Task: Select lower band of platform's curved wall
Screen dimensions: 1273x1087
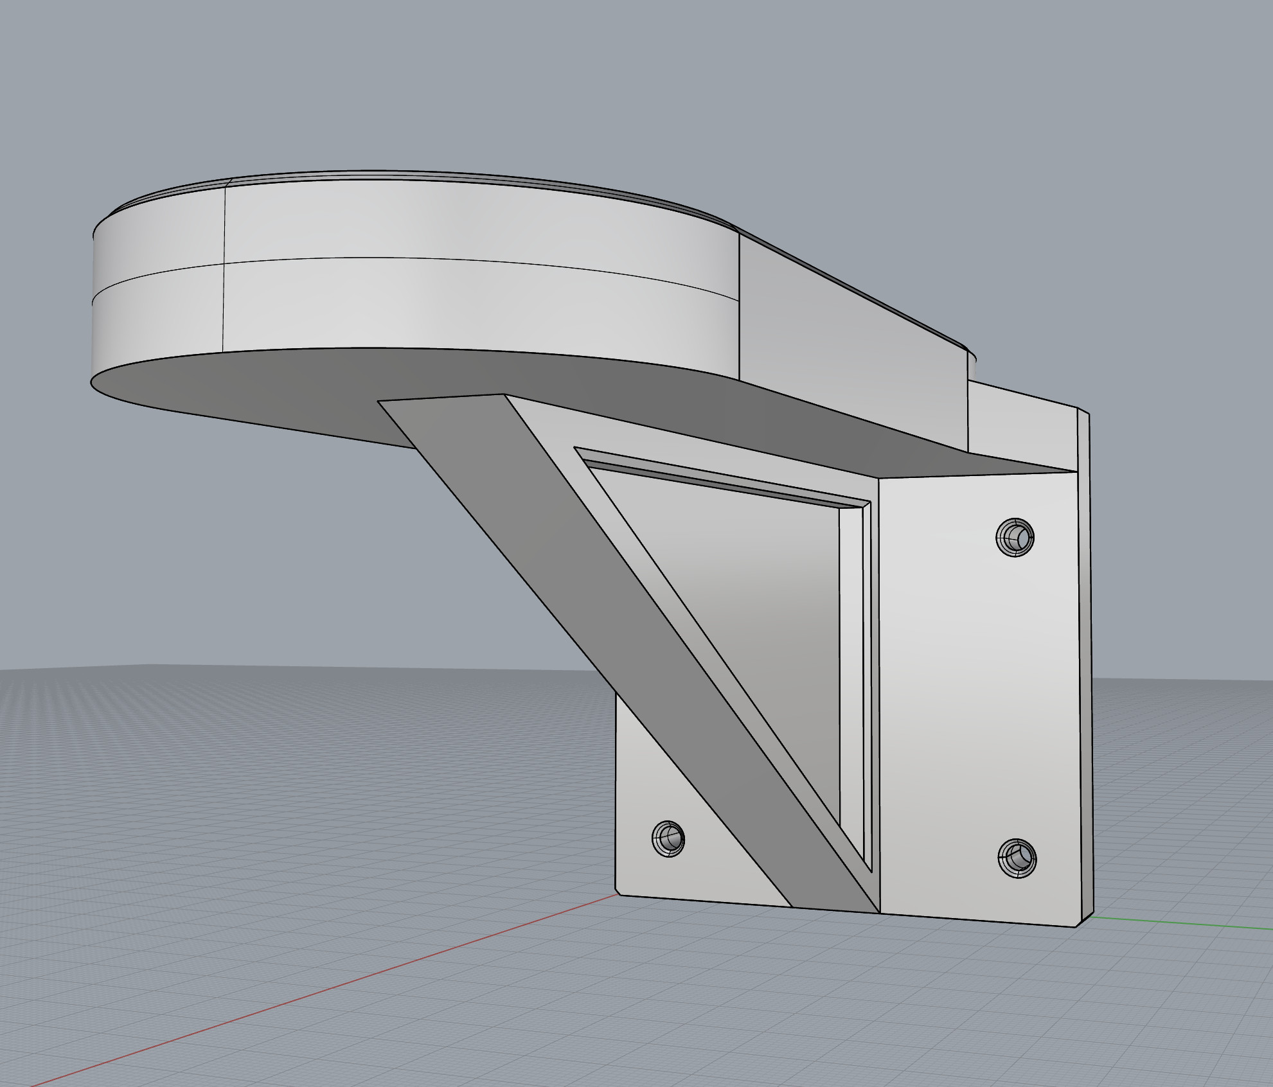Action: (450, 305)
